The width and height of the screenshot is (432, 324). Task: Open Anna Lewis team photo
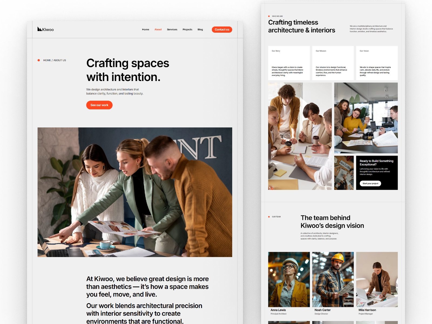289,279
